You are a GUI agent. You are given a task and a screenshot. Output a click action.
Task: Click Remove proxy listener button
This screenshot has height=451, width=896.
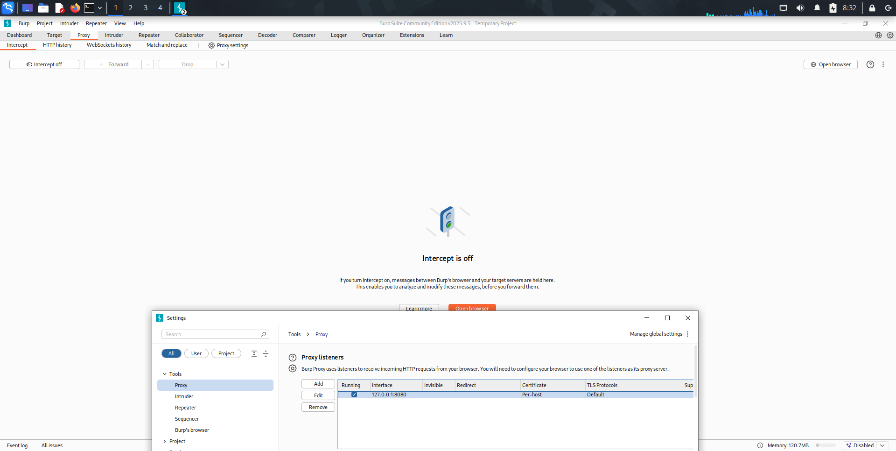318,407
